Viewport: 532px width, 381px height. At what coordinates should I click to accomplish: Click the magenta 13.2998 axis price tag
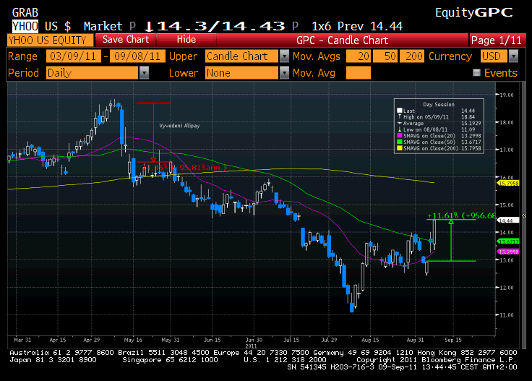pos(508,252)
